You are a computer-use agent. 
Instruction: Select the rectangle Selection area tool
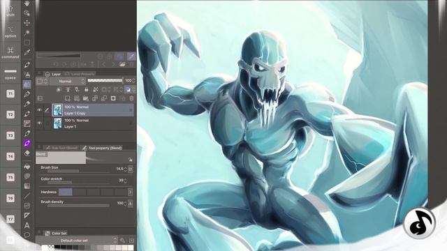coord(27,43)
